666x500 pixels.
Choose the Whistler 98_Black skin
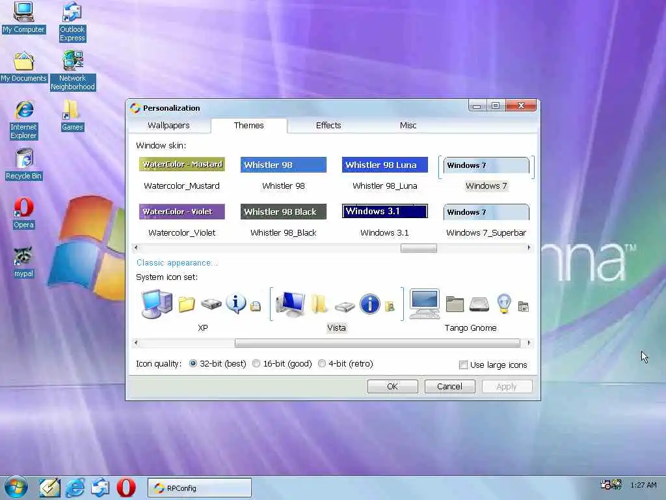tap(284, 221)
